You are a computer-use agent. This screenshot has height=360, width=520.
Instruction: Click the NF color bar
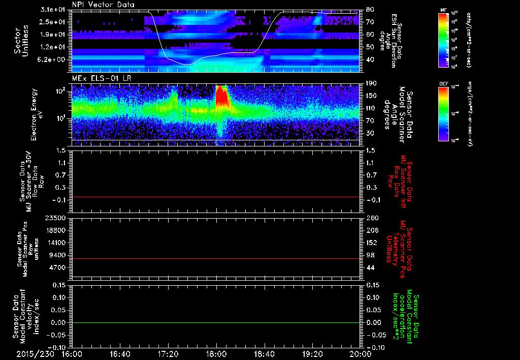click(x=443, y=40)
